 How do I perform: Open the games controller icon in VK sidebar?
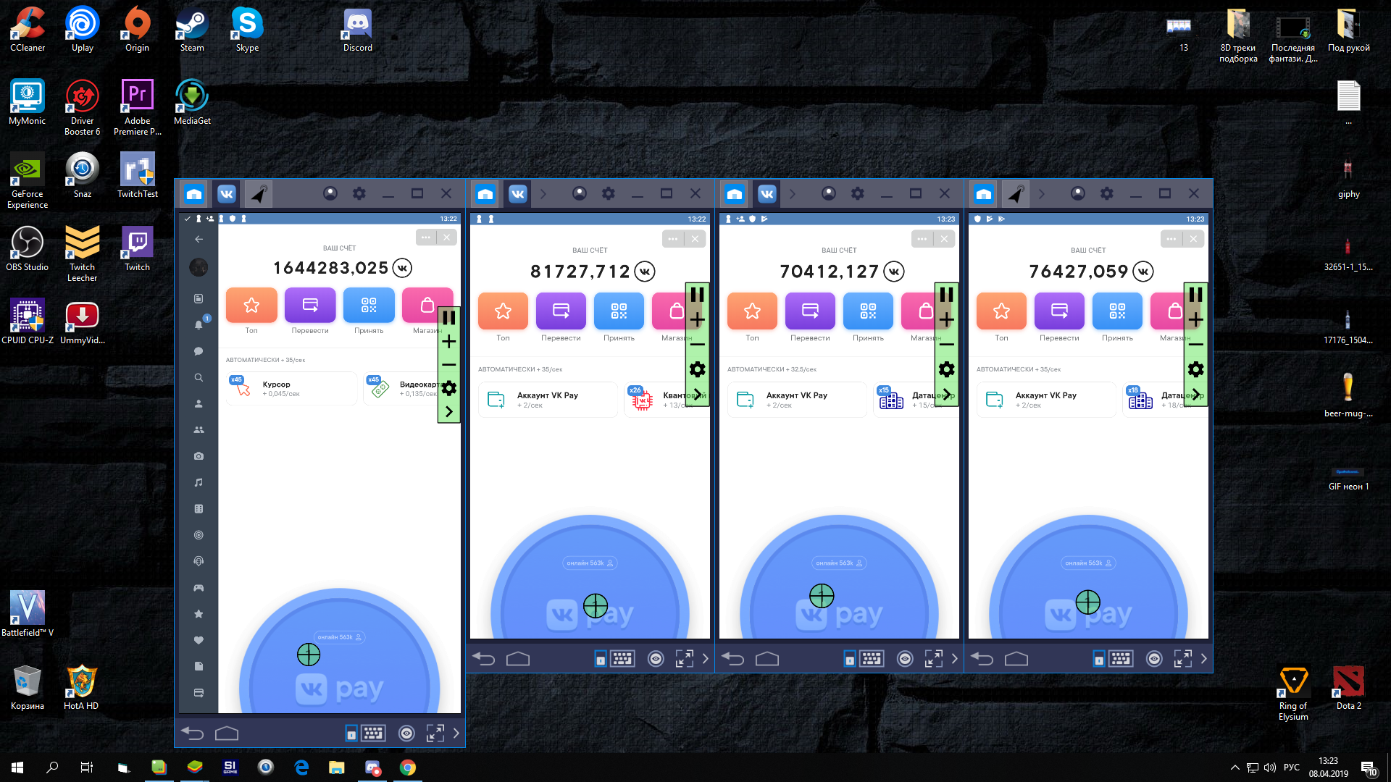(x=199, y=587)
